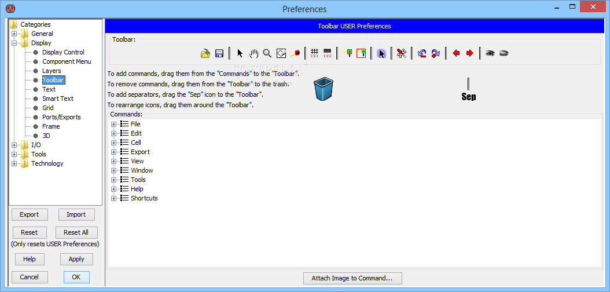Click the grid with right arrows icon

315,53
